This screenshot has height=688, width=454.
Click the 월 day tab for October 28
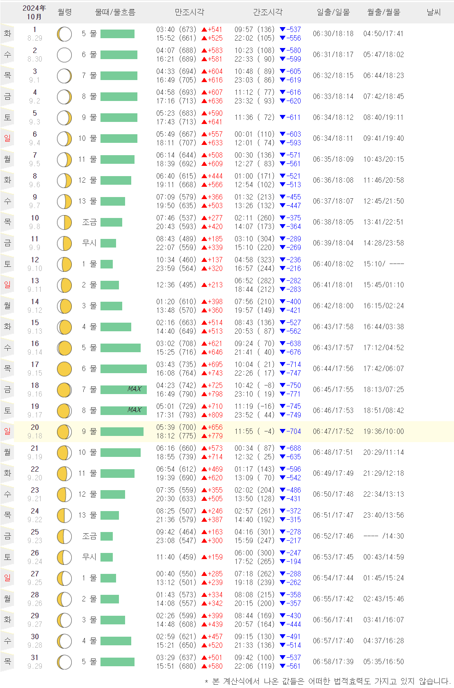click(7, 599)
